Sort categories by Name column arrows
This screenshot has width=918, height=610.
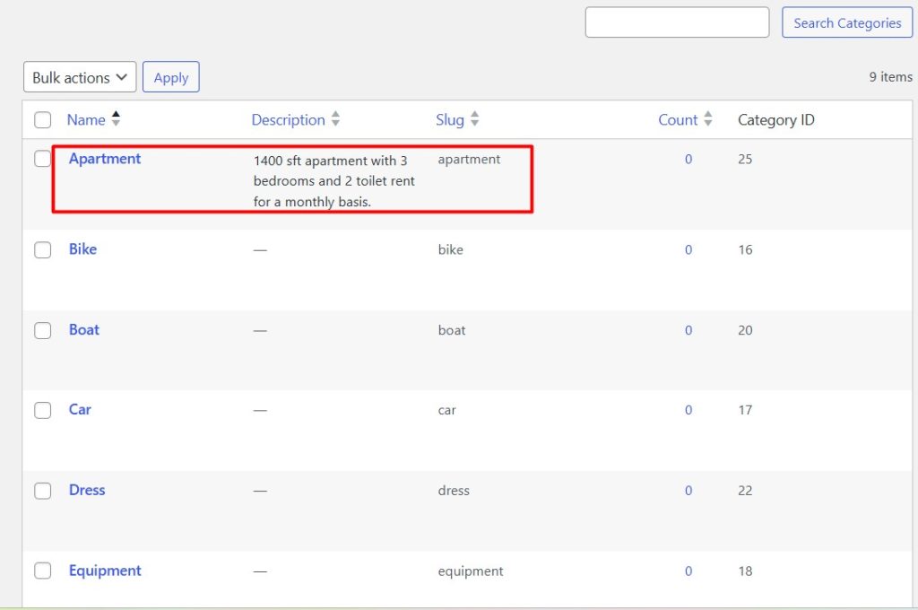(116, 119)
